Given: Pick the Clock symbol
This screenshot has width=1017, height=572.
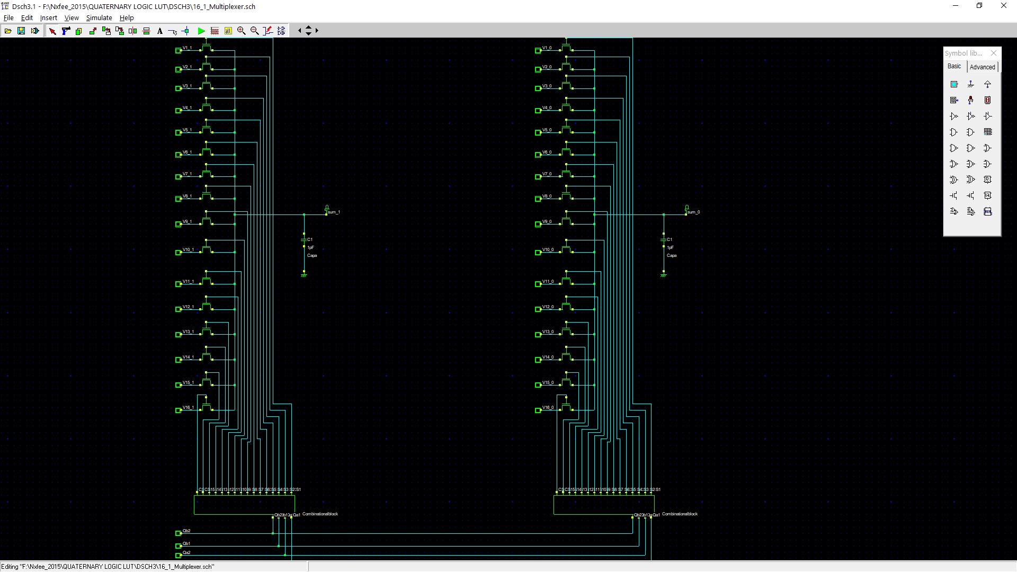Looking at the screenshot, I should (954, 100).
